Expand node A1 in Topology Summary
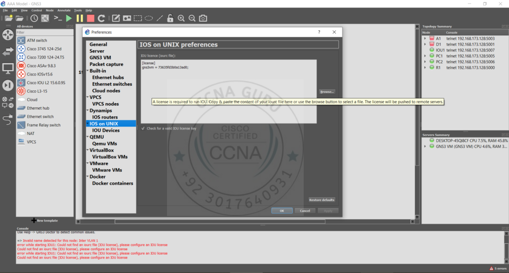The height and width of the screenshot is (273, 509). click(425, 39)
